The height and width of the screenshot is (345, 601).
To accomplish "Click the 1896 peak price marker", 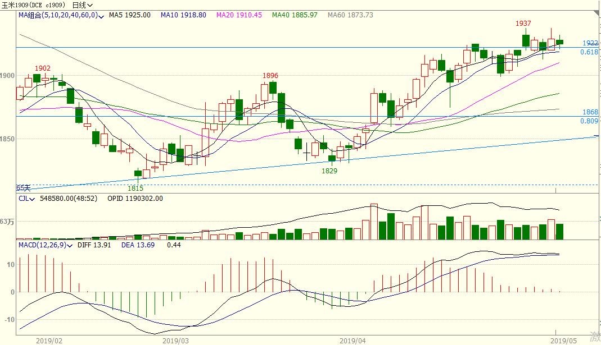I will click(x=270, y=76).
